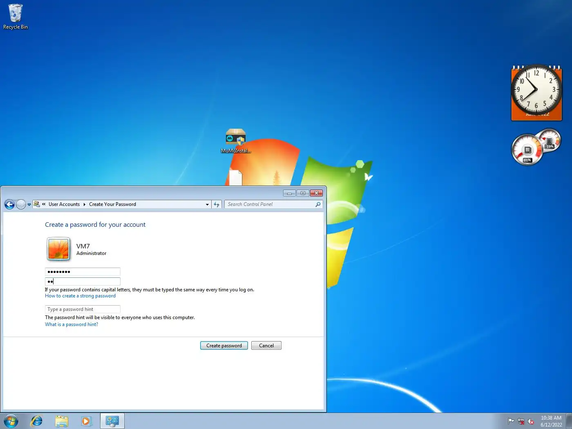Image resolution: width=572 pixels, height=429 pixels.
Task: Open Action Center flag tray icon
Action: pyautogui.click(x=511, y=421)
